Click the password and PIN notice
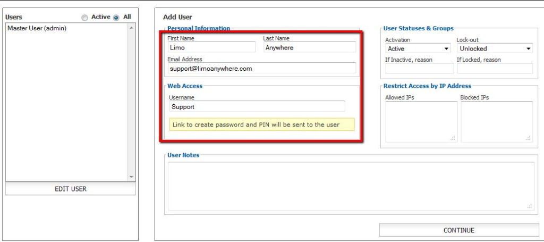544x242 pixels. [x=262, y=125]
